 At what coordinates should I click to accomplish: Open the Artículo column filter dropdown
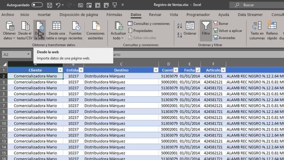click(223, 70)
